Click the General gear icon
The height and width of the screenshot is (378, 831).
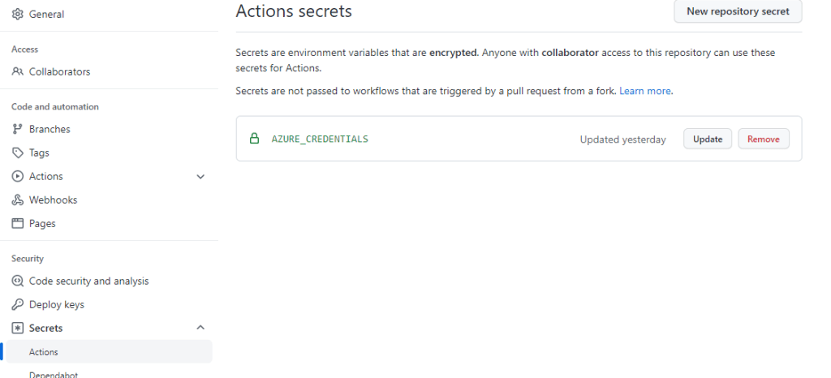(x=18, y=14)
